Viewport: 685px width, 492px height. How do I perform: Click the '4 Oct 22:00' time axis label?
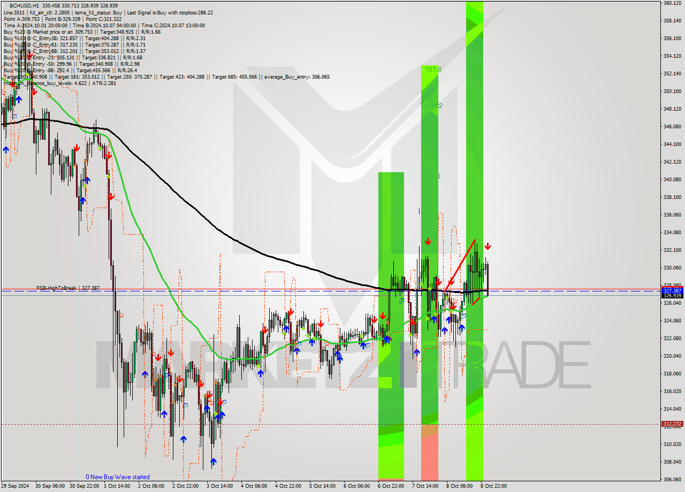click(288, 486)
